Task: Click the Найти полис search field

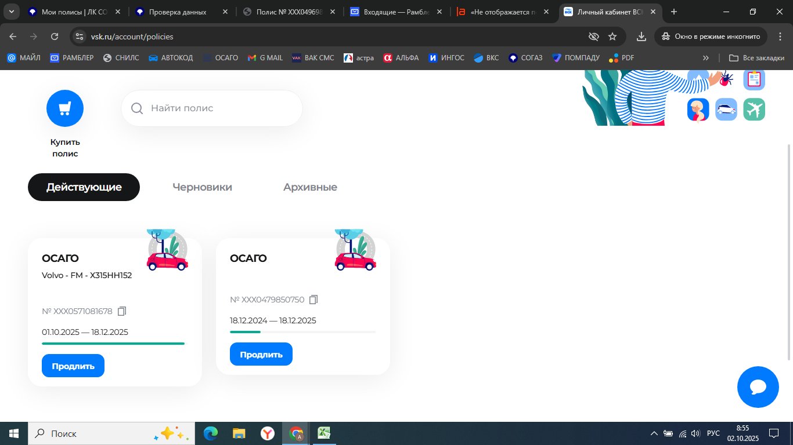Action: [221, 108]
